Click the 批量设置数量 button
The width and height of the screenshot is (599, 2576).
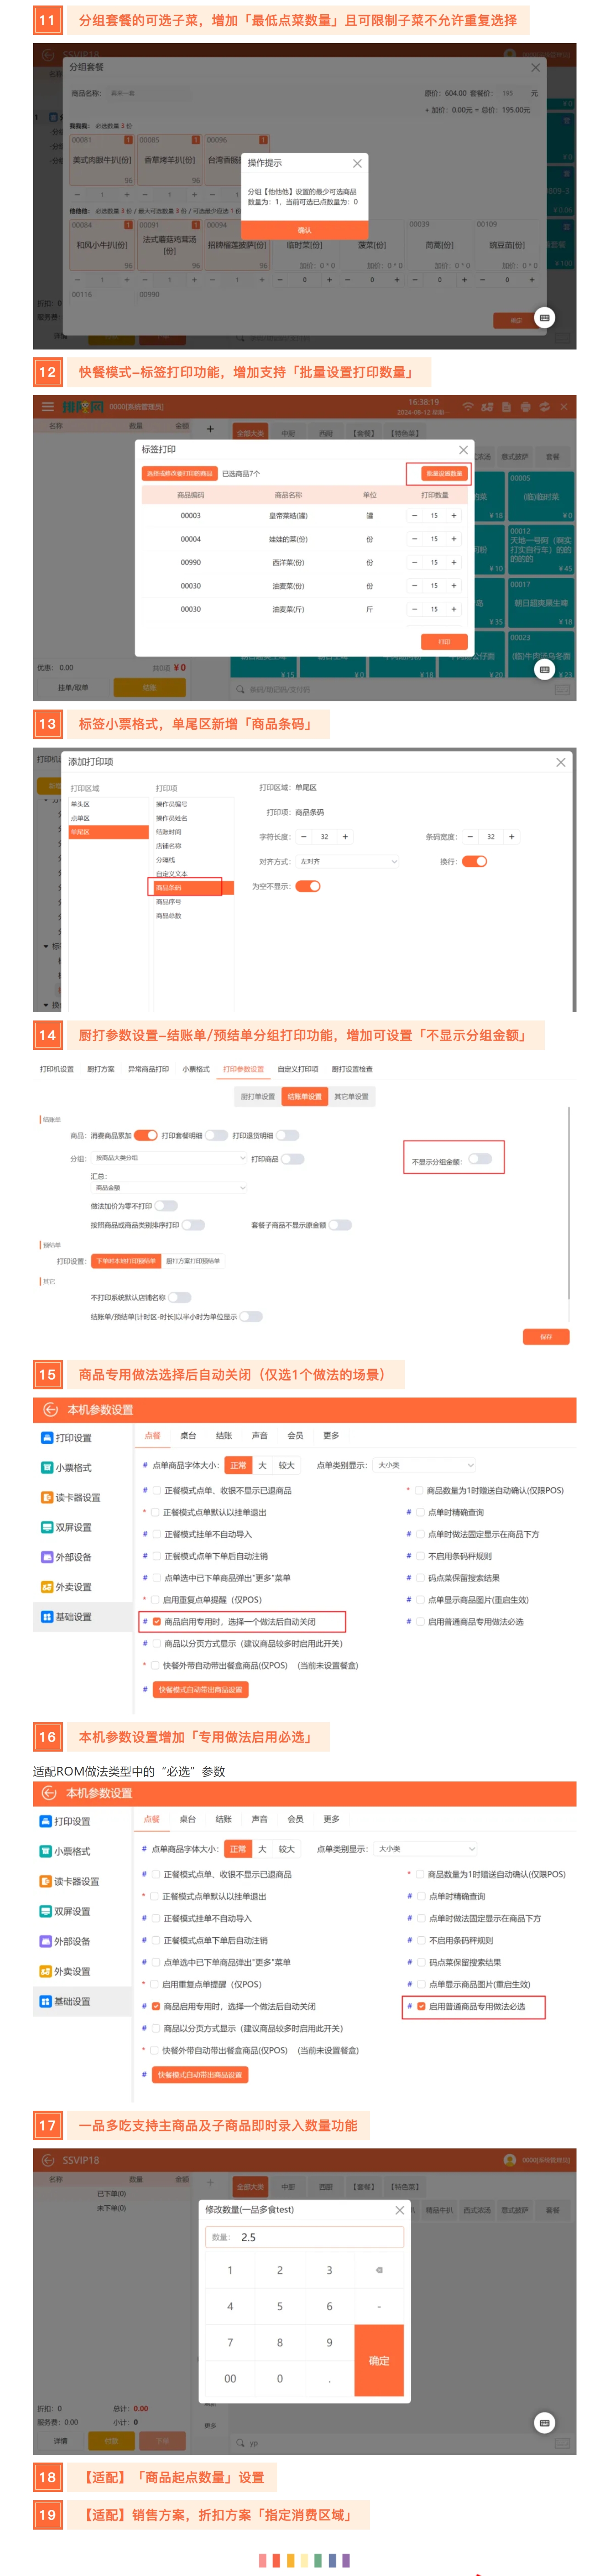444,473
